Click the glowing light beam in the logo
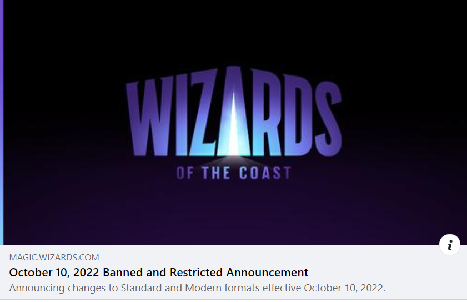467x302 pixels. coord(234,125)
